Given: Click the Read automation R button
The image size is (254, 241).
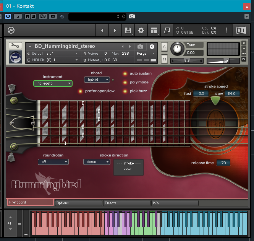Looking at the screenshot, I should coord(28,16).
